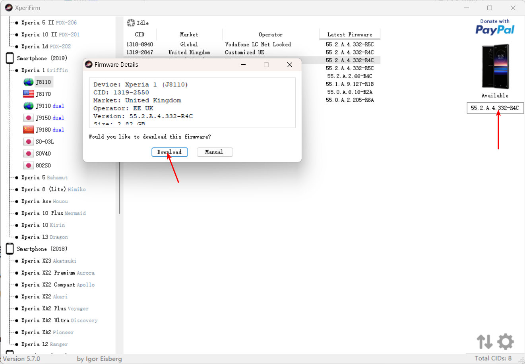Close the Firmware Details dialog
Viewport: 525px width, 364px height.
point(290,65)
